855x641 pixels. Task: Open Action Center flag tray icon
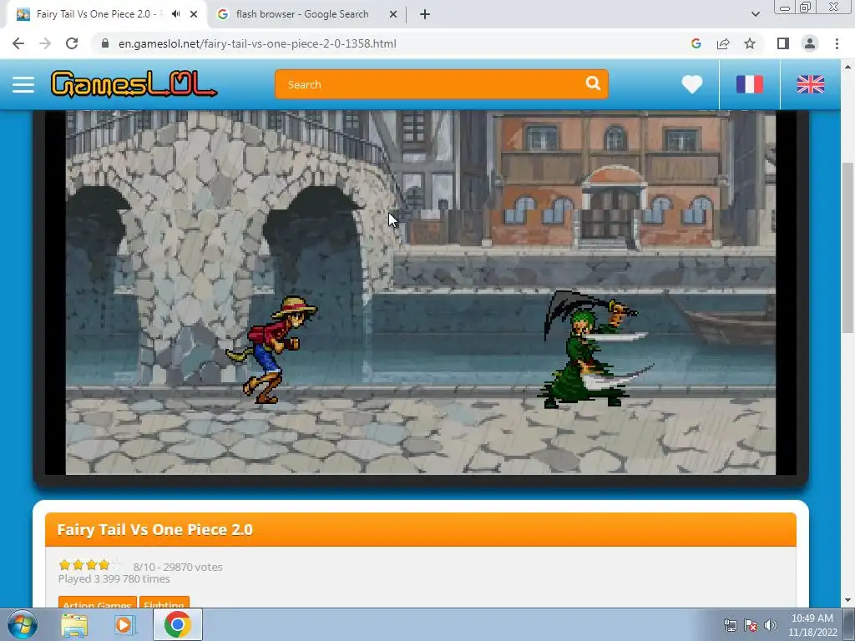pos(751,625)
